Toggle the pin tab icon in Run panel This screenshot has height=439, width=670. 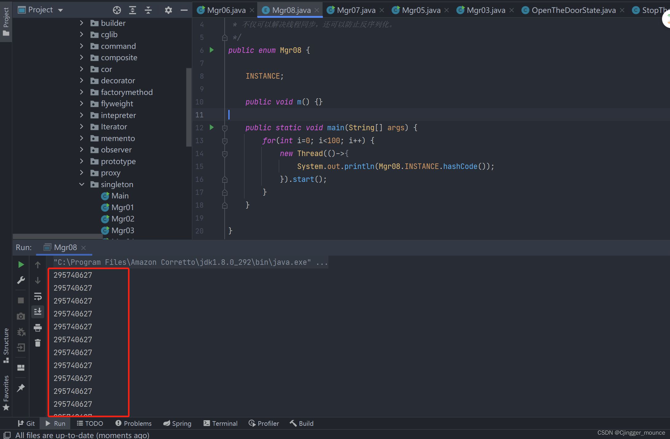[x=21, y=388]
